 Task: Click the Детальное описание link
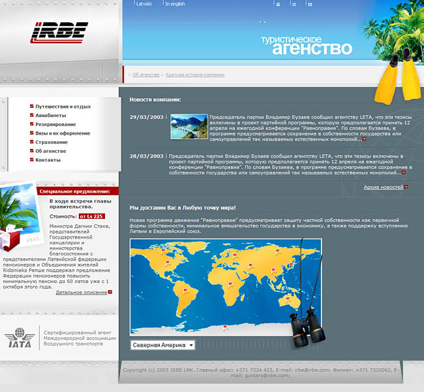click(x=81, y=292)
